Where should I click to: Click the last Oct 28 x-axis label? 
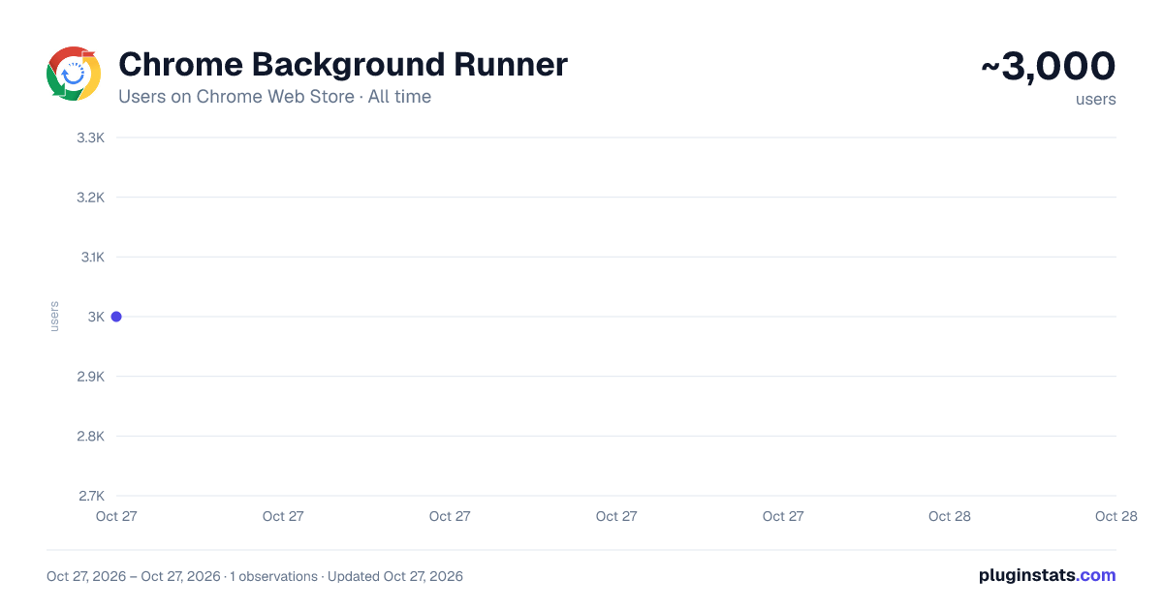pyautogui.click(x=1116, y=516)
